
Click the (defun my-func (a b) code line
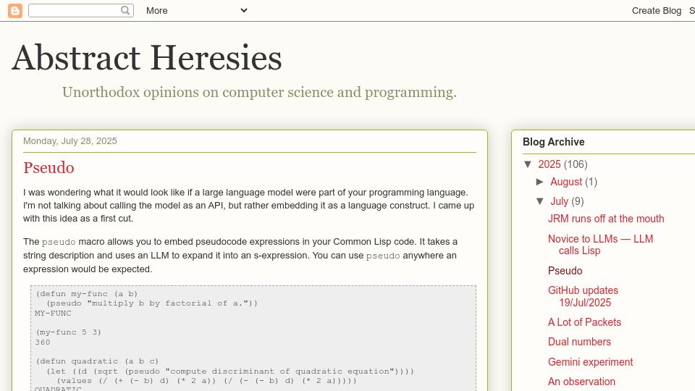pos(87,294)
